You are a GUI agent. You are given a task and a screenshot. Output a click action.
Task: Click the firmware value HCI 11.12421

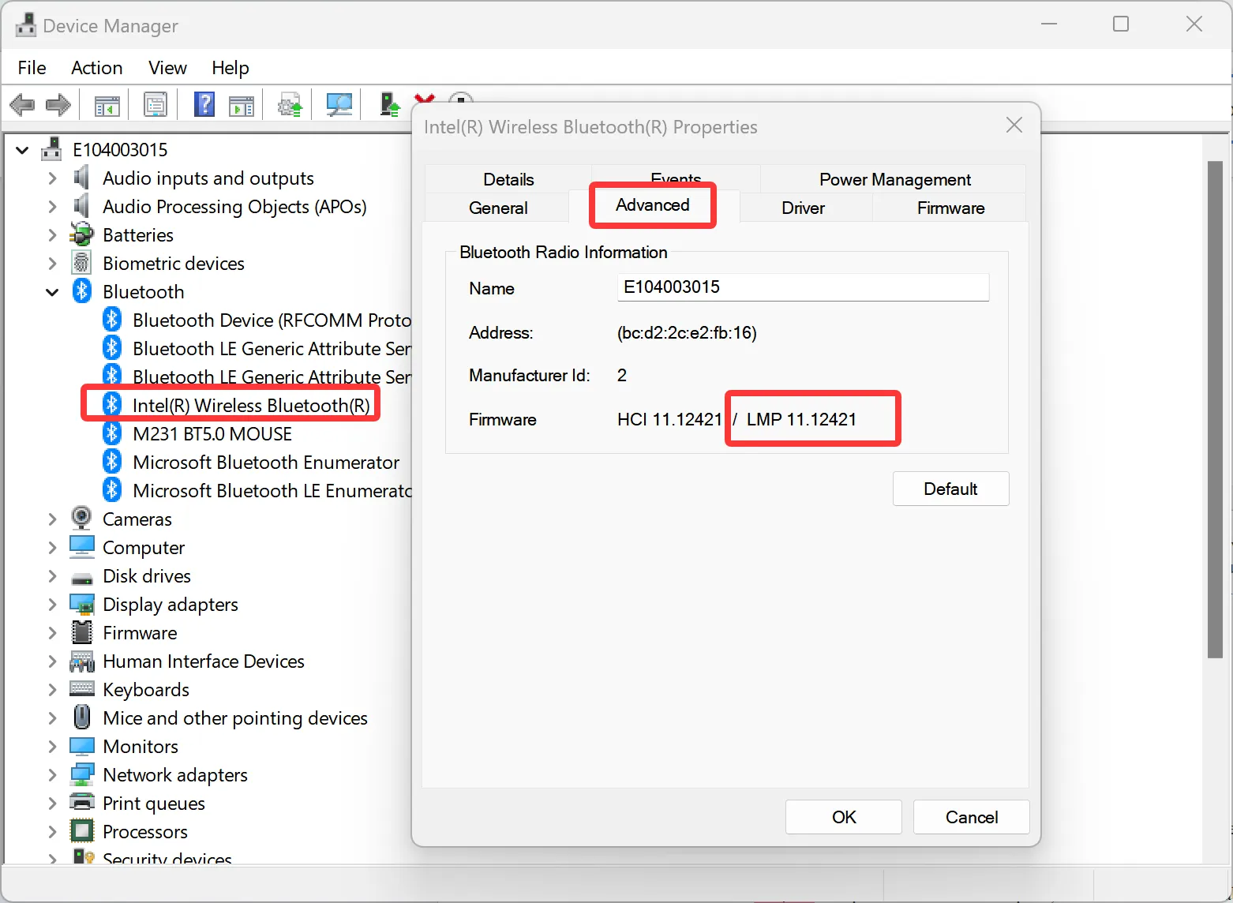[669, 419]
